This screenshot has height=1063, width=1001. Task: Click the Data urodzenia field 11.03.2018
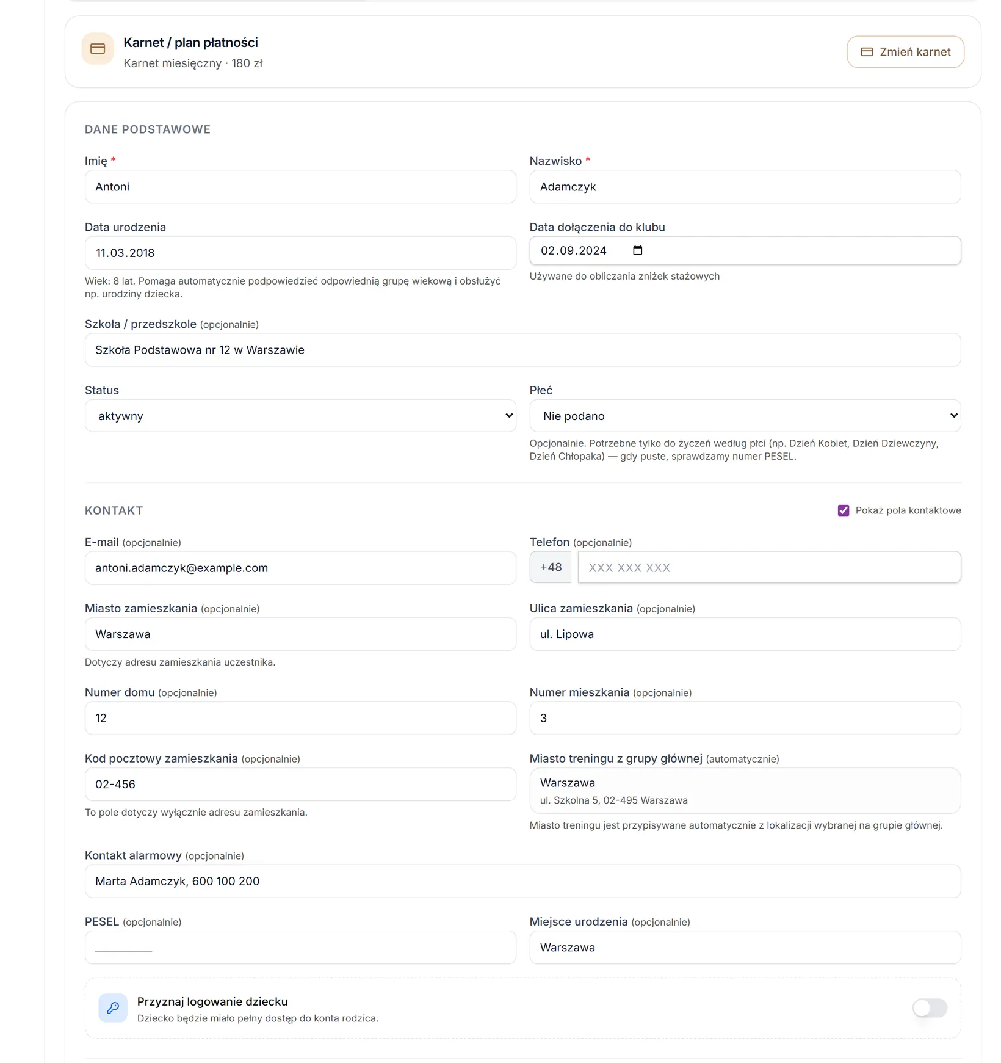[300, 253]
